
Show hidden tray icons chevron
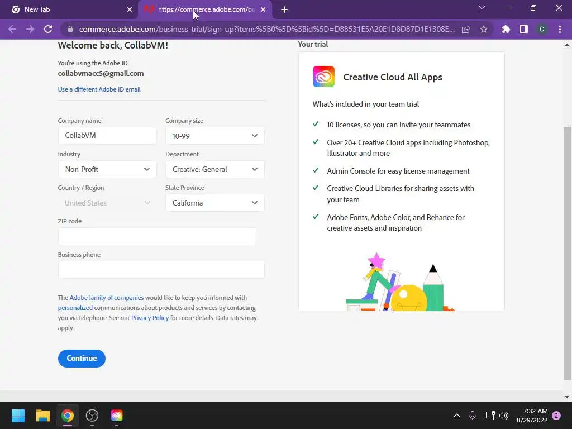[x=457, y=416]
